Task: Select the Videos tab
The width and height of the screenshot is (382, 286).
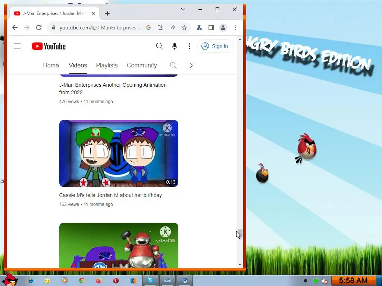Action: point(78,66)
